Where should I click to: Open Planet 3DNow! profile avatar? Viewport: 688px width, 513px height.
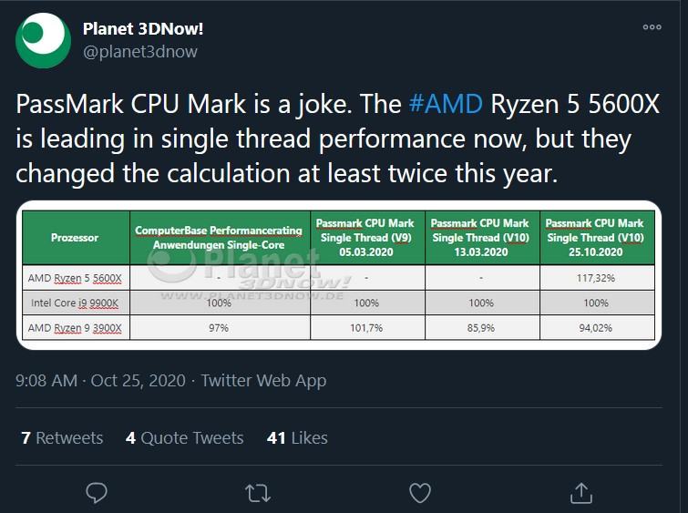43,40
